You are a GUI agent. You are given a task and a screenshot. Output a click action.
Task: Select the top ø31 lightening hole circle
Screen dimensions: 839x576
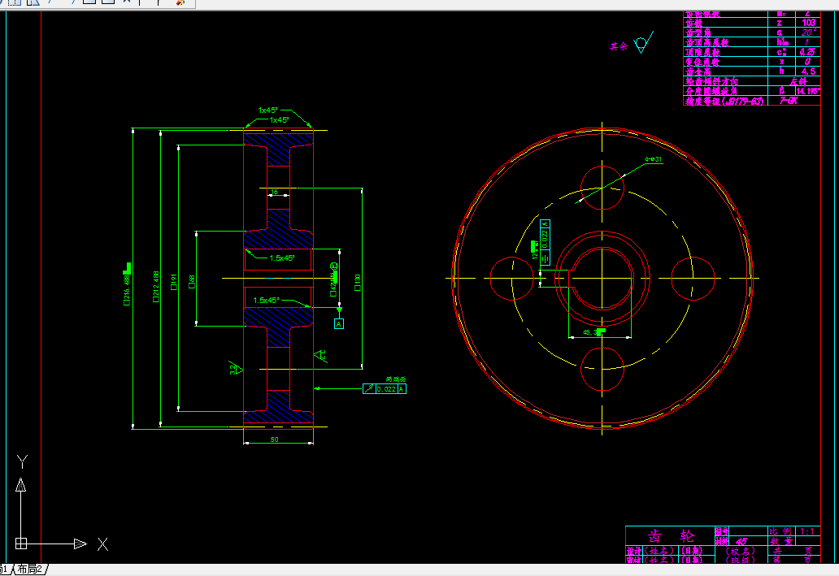point(602,188)
